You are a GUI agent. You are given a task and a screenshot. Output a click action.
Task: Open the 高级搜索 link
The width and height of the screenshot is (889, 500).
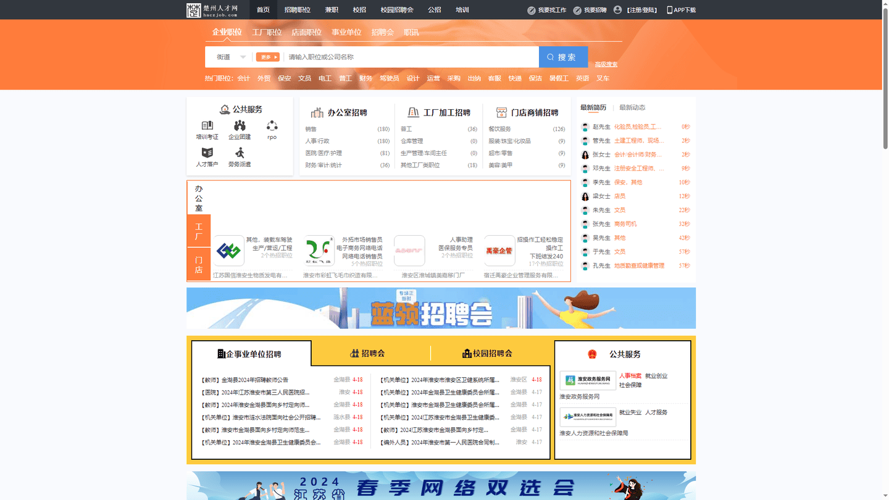[606, 64]
